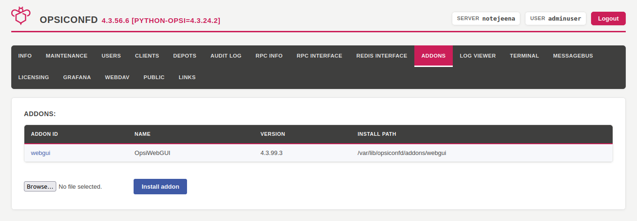Go to Redis Interface tab
Viewport: 637px width, 221px height.
[382, 56]
